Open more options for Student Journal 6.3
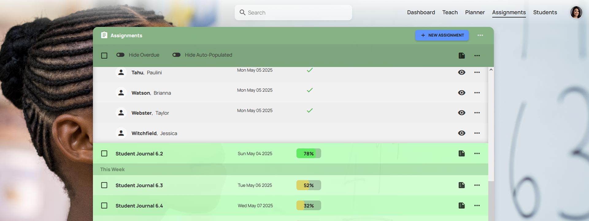The width and height of the screenshot is (589, 221). click(x=477, y=185)
